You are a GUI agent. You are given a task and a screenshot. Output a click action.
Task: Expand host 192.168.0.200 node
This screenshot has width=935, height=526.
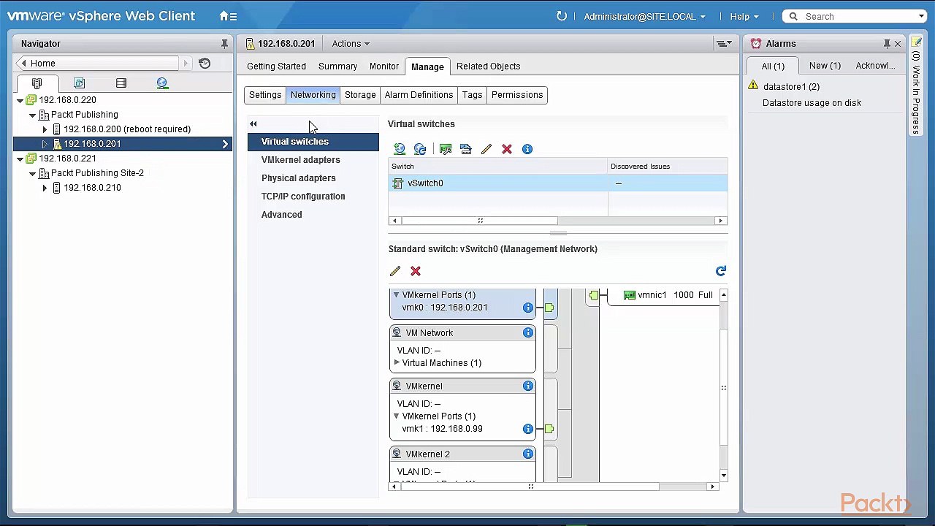pos(45,129)
